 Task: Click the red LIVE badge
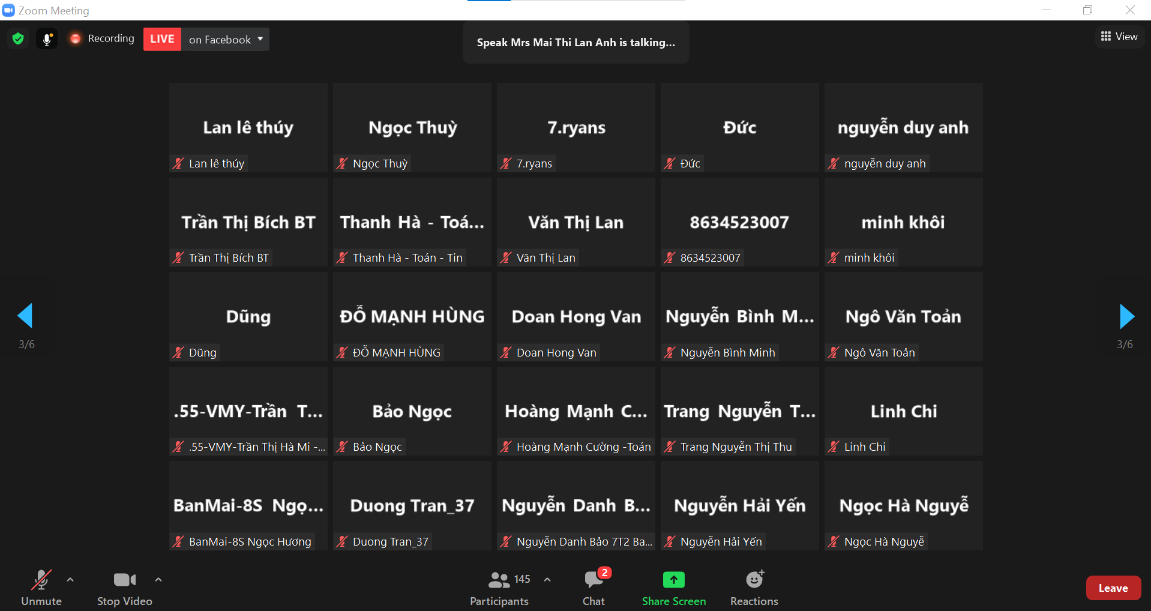[x=162, y=40]
